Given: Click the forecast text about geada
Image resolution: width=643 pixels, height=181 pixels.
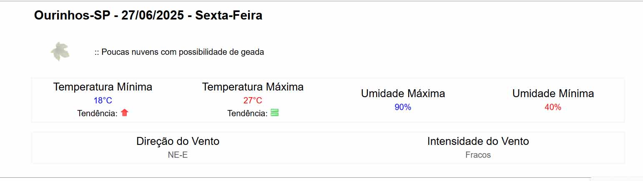Looking at the screenshot, I should pyautogui.click(x=179, y=52).
